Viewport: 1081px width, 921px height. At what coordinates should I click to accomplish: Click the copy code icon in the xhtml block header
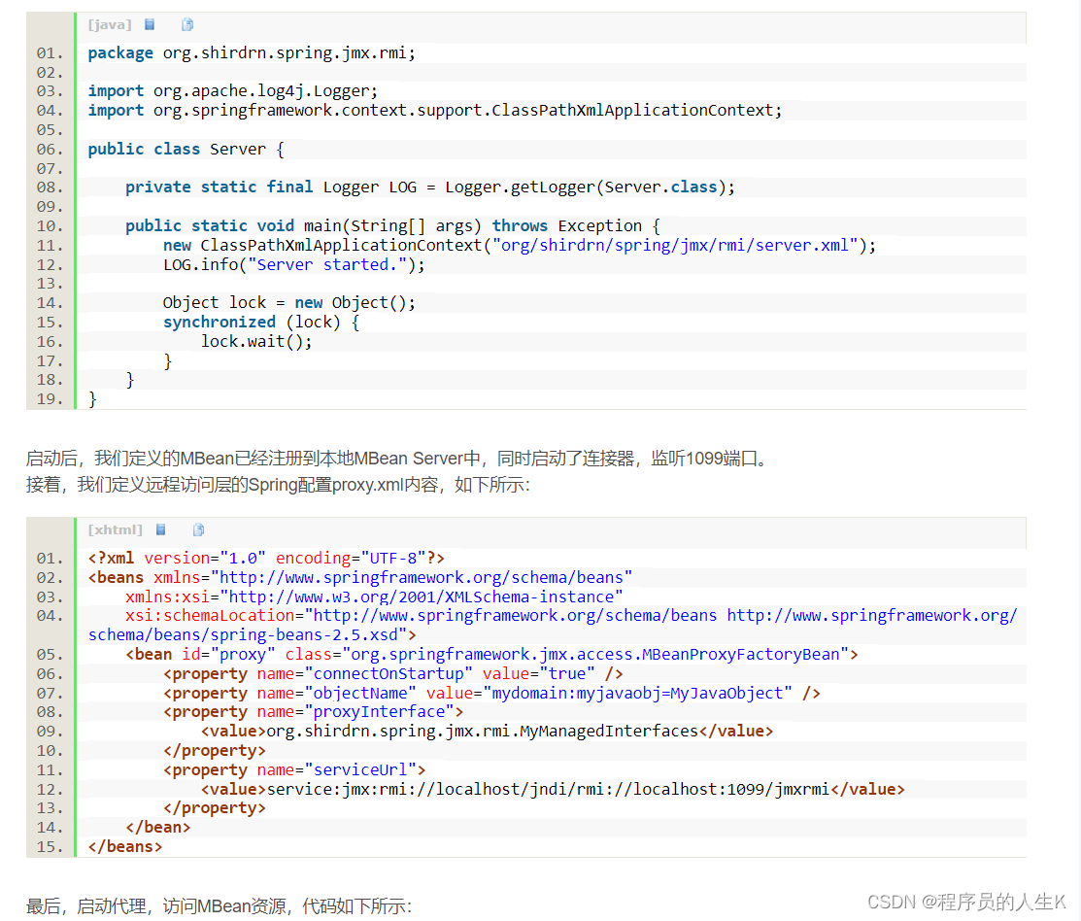(x=198, y=529)
